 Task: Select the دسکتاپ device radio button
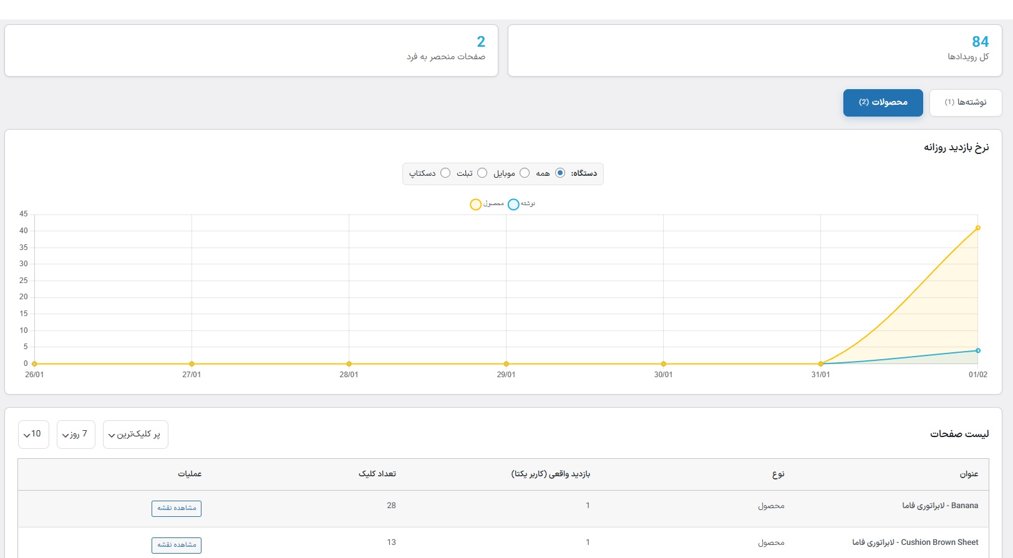pyautogui.click(x=445, y=173)
